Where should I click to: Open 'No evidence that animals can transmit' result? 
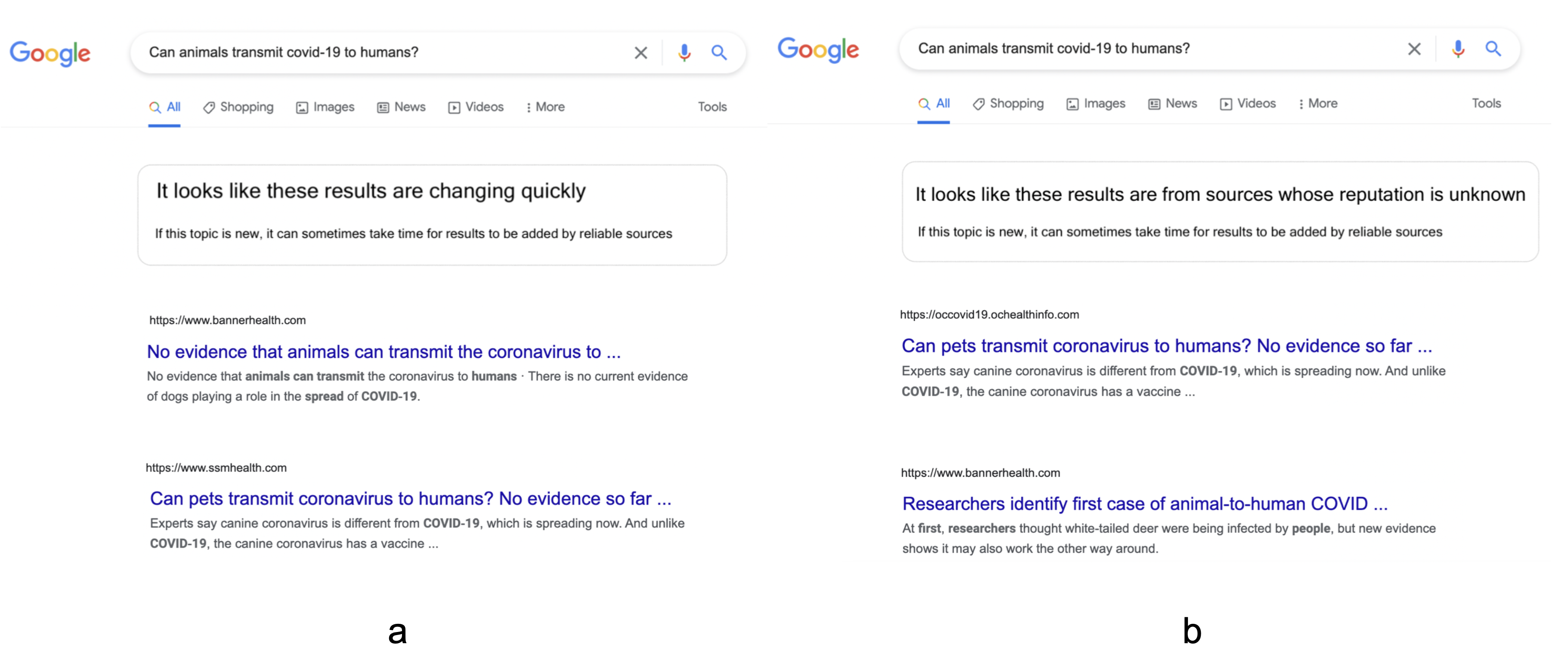(384, 351)
